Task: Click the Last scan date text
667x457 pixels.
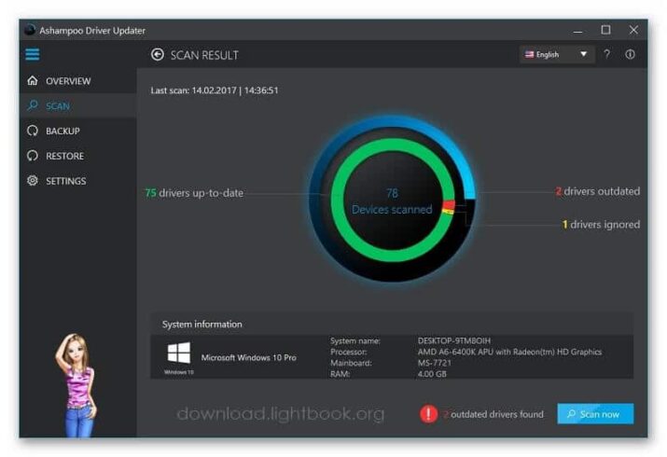Action: (x=215, y=90)
